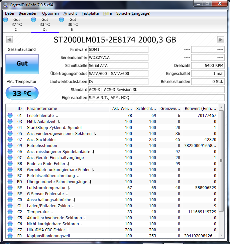Sort by the Schlecht... column header
230x244 pixels.
pos(146,108)
